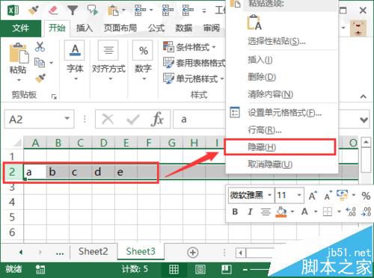Switch to the Sheet2 worksheet tab
Screen dimensions: 374x278
(93, 251)
